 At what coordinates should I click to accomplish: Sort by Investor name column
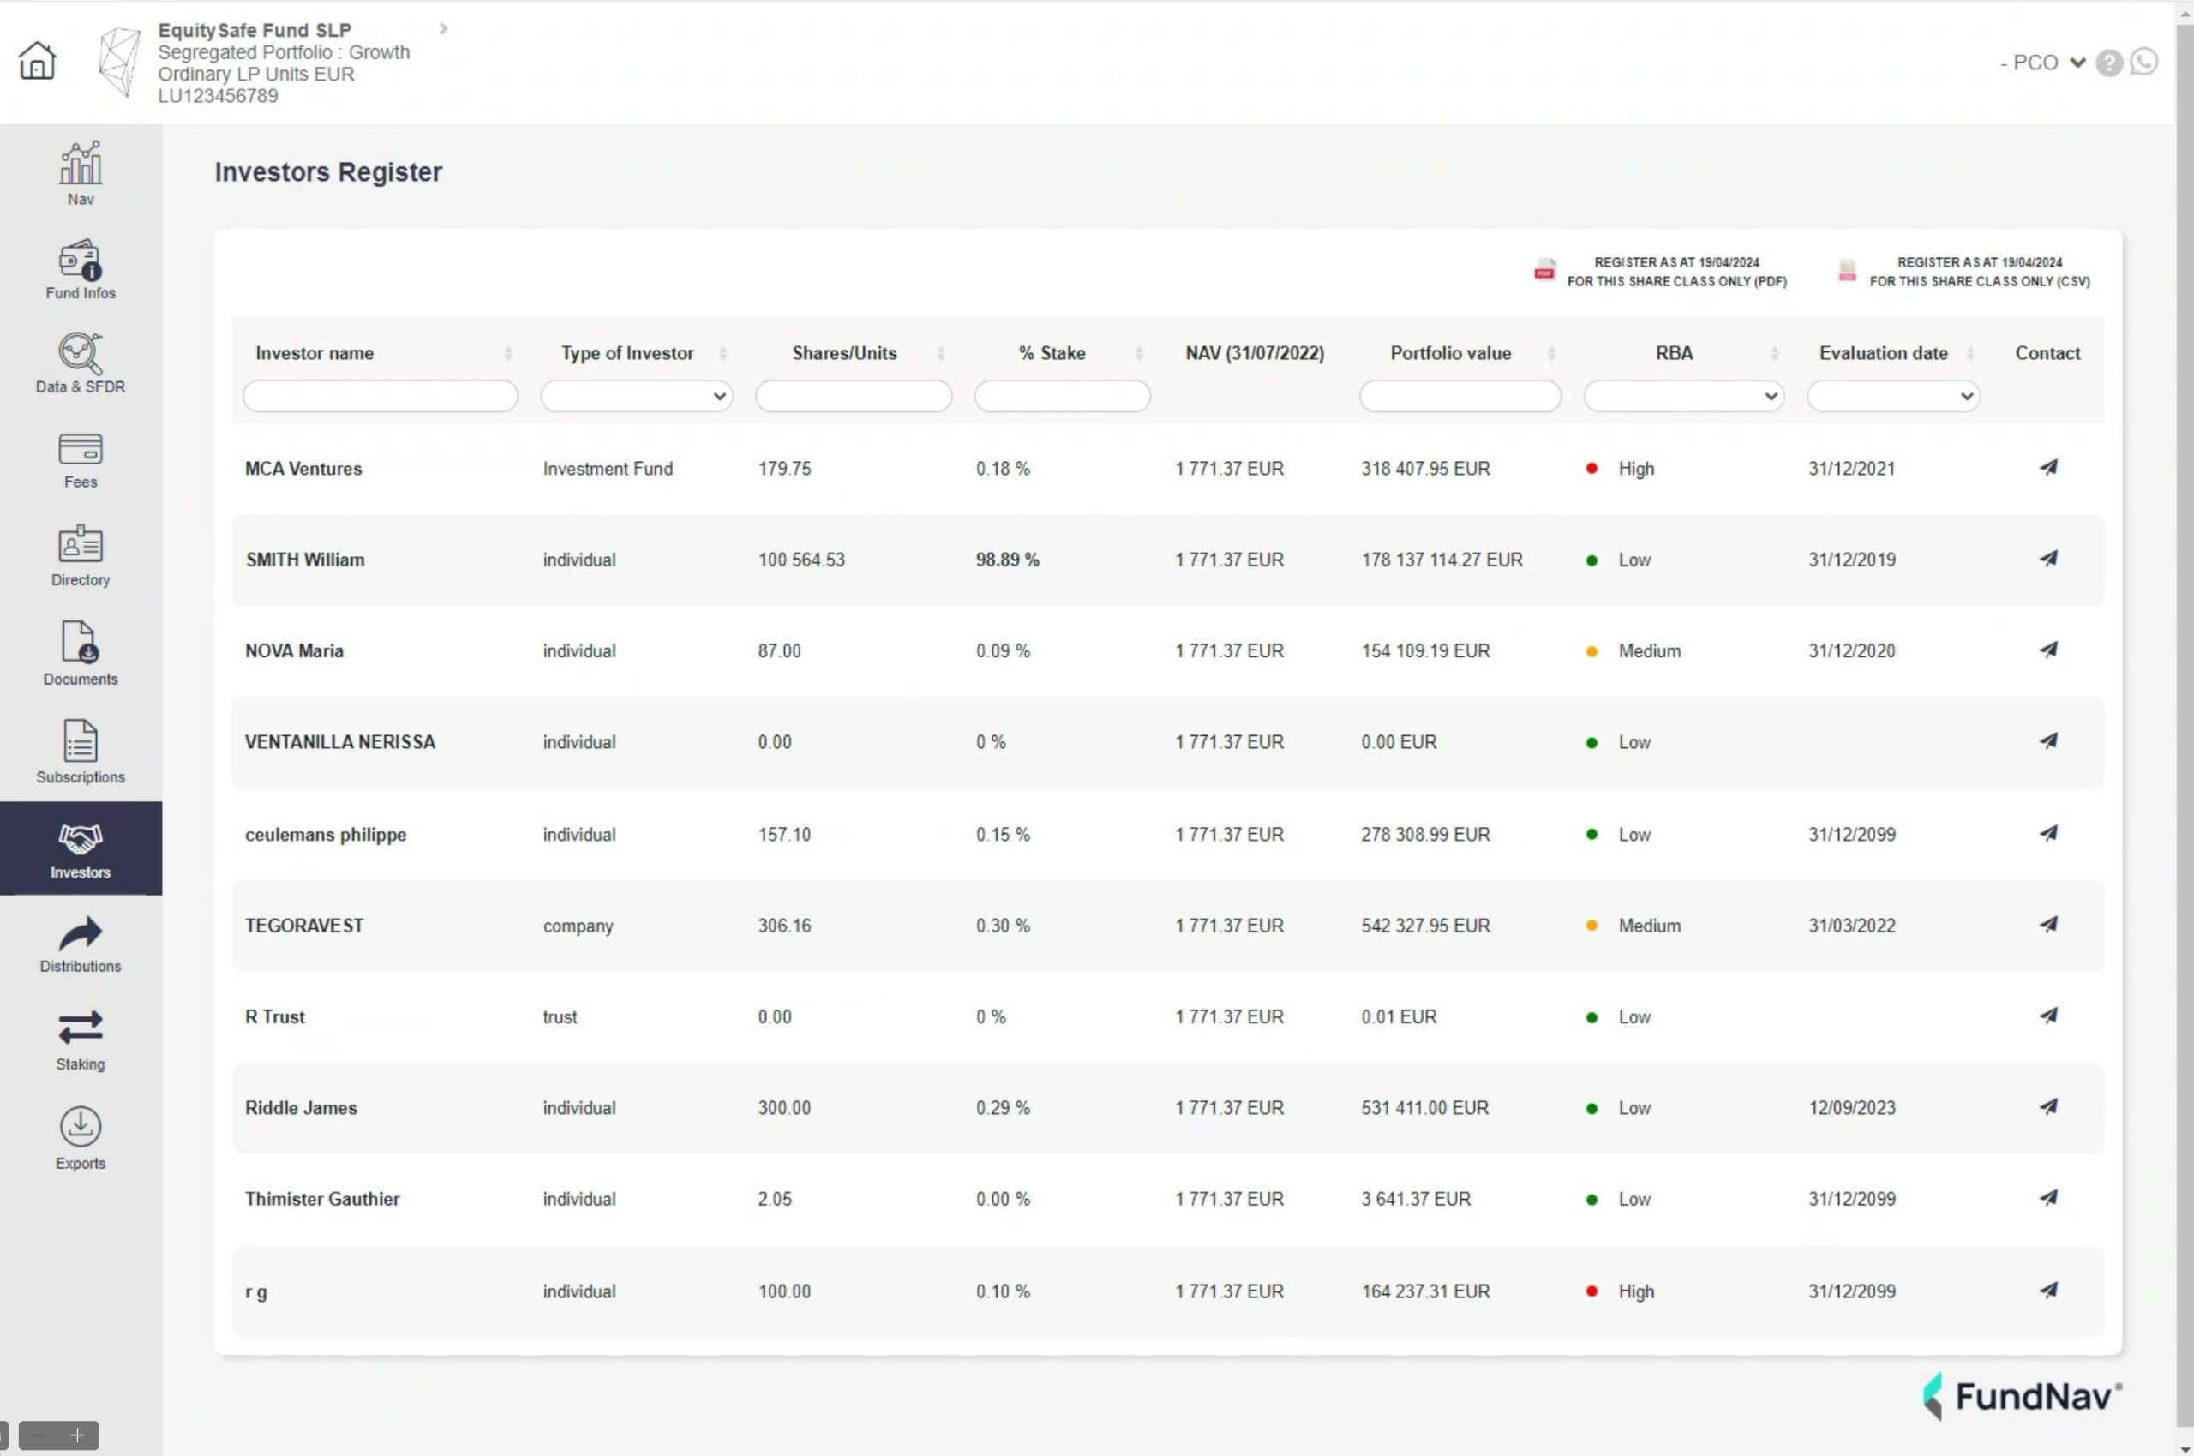click(508, 353)
